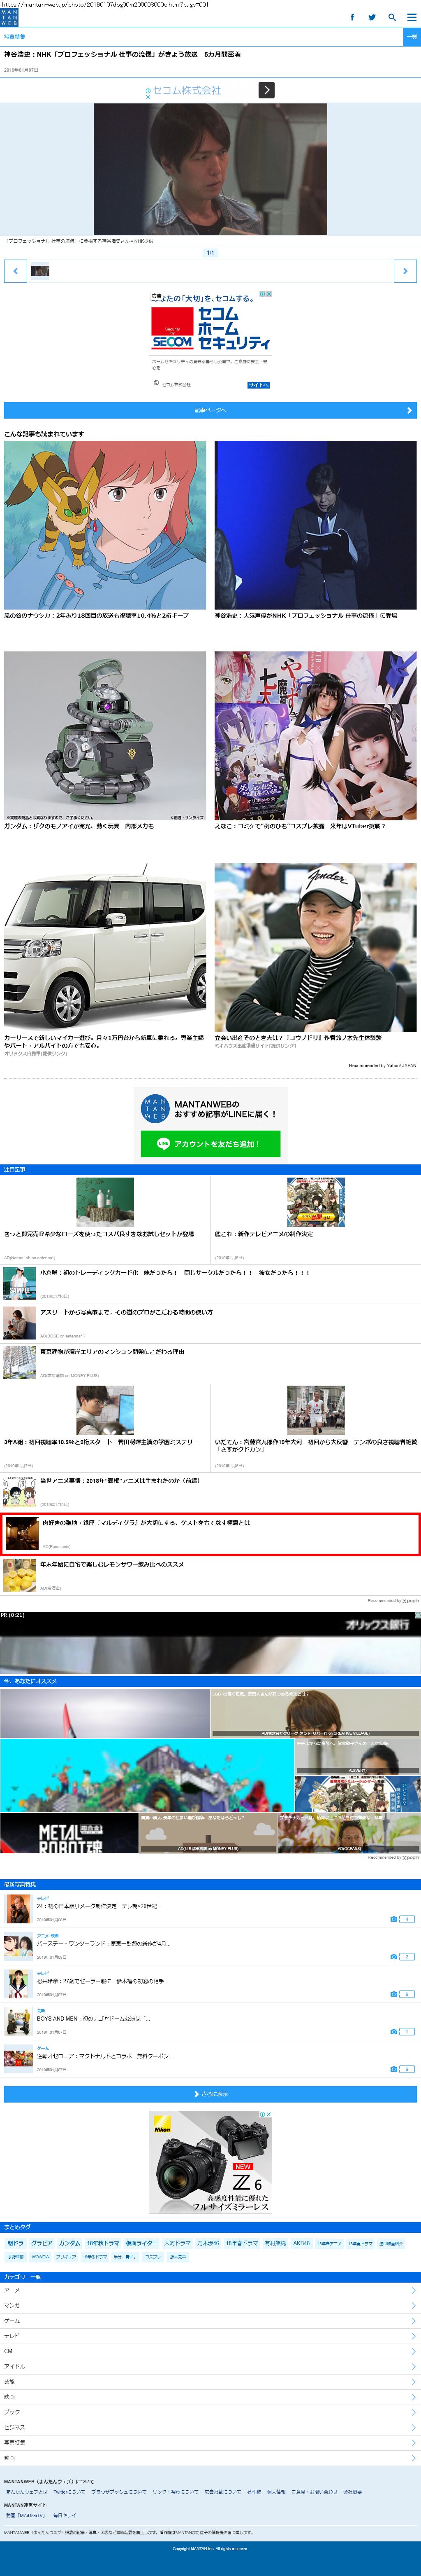Open the MANTAN WEB logo home link

(9, 17)
